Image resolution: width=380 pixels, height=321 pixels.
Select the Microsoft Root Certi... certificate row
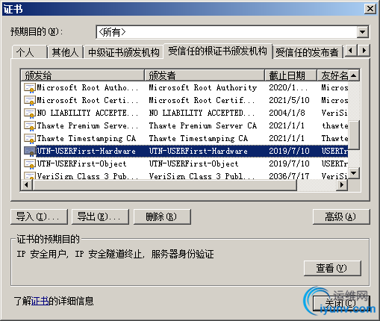[x=184, y=101]
